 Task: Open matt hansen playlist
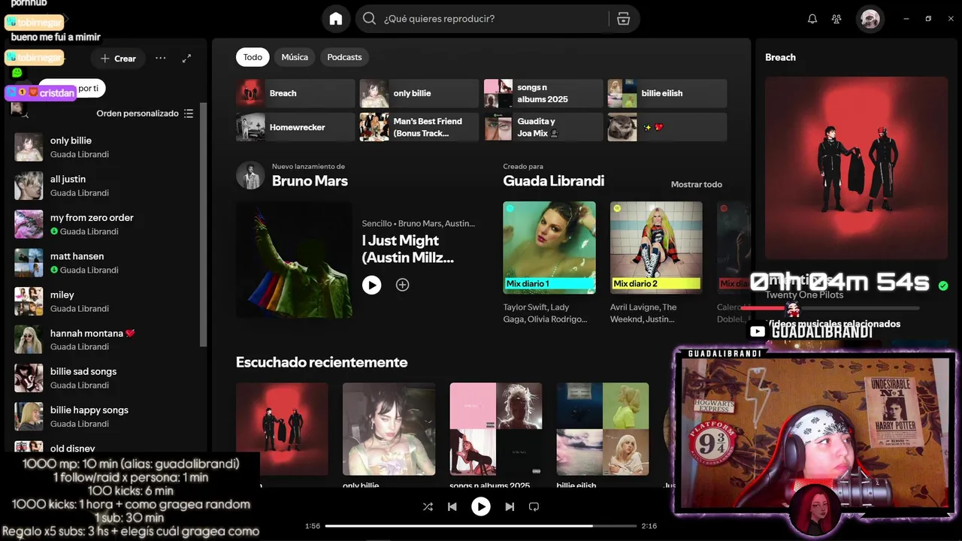pos(104,263)
